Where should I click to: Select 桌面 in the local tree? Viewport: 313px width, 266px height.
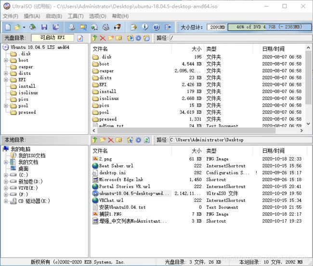(x=24, y=169)
